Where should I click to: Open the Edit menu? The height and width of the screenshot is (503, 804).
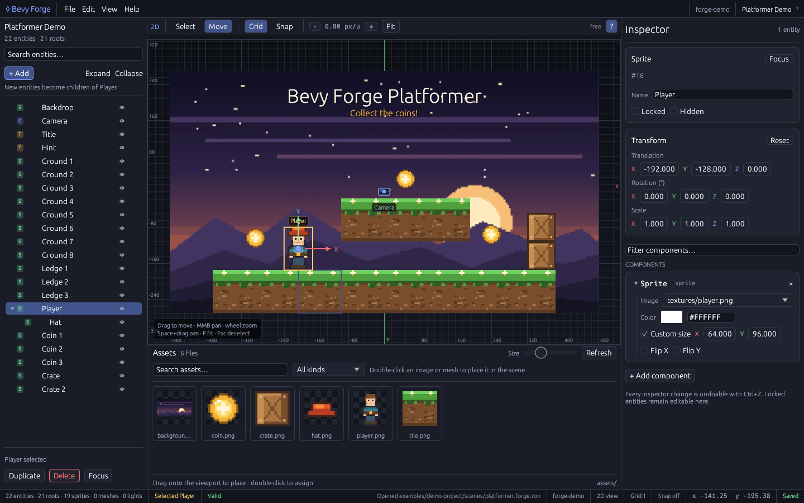(x=88, y=9)
